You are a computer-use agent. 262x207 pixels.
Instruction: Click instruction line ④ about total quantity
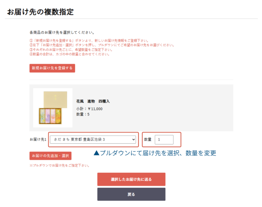(69, 54)
